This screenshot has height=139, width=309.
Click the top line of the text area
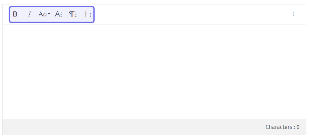click(x=154, y=30)
